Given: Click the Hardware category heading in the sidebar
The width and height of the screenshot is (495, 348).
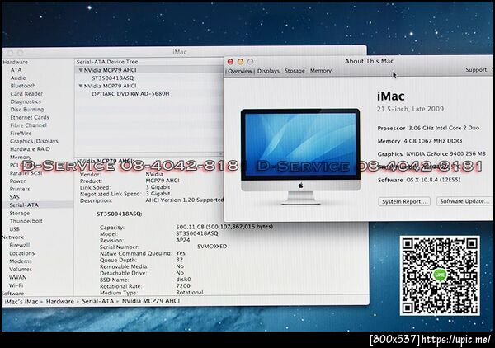Looking at the screenshot, I should 15,62.
